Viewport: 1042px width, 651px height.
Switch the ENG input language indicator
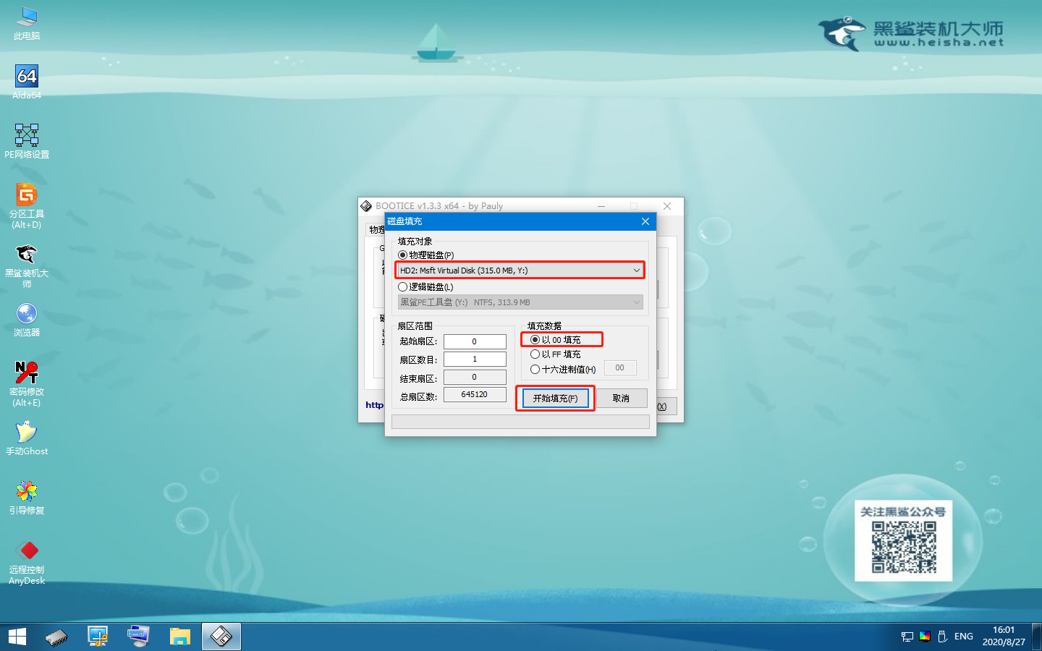pyautogui.click(x=964, y=637)
